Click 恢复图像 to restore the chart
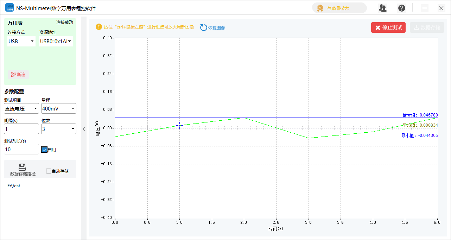The height and width of the screenshot is (240, 451). pyautogui.click(x=217, y=27)
